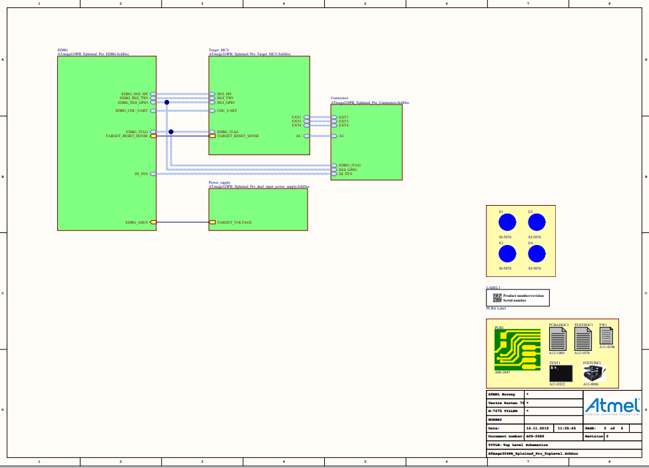
Task: Select the AC label in the Connectors block
Action: point(341,136)
